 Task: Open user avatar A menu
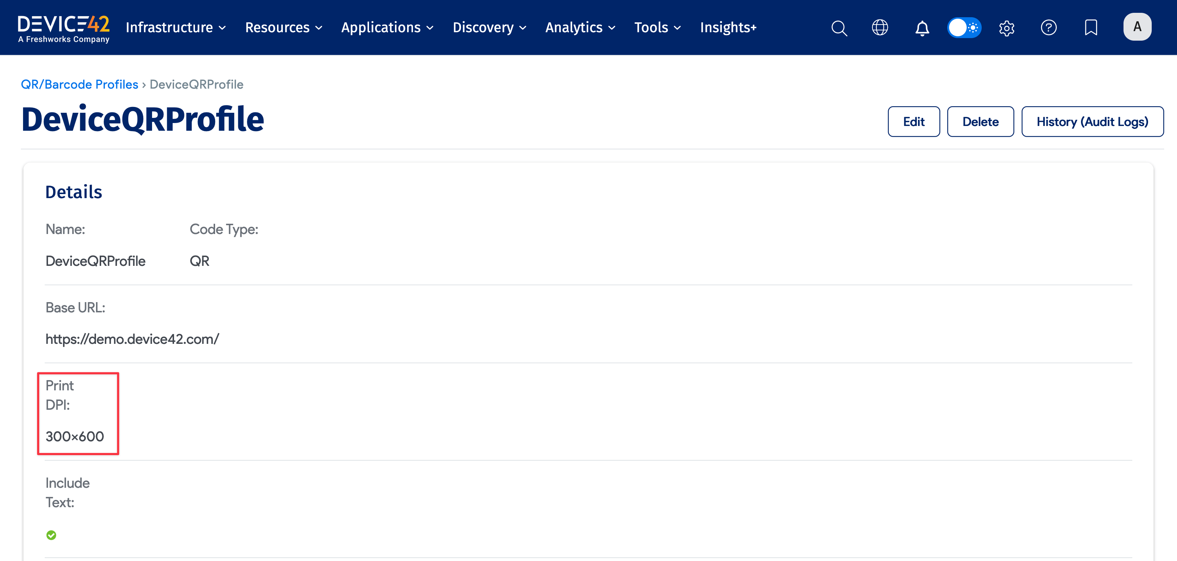pyautogui.click(x=1137, y=27)
